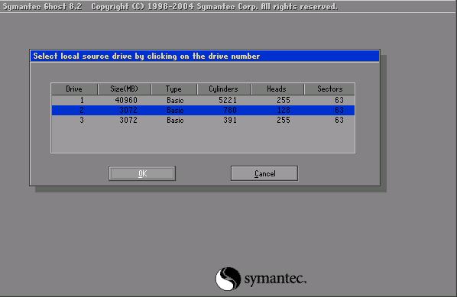Click the Sectors column header
Screen dimensions: 457x297
point(329,89)
